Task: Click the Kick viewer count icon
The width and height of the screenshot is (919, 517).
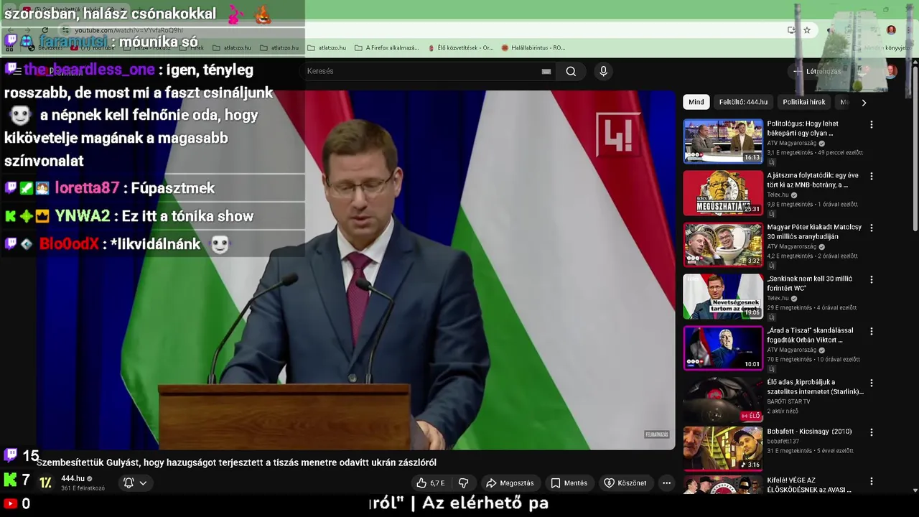Action: [x=10, y=479]
